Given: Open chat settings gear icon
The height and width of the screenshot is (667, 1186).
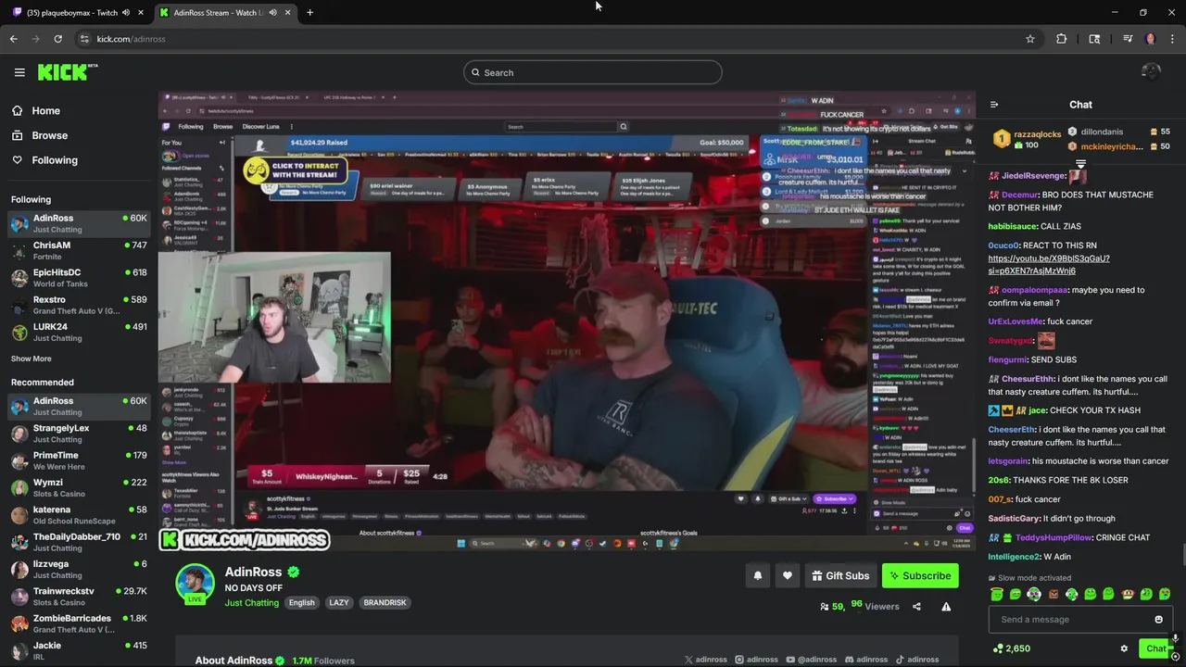Looking at the screenshot, I should click(x=1124, y=648).
